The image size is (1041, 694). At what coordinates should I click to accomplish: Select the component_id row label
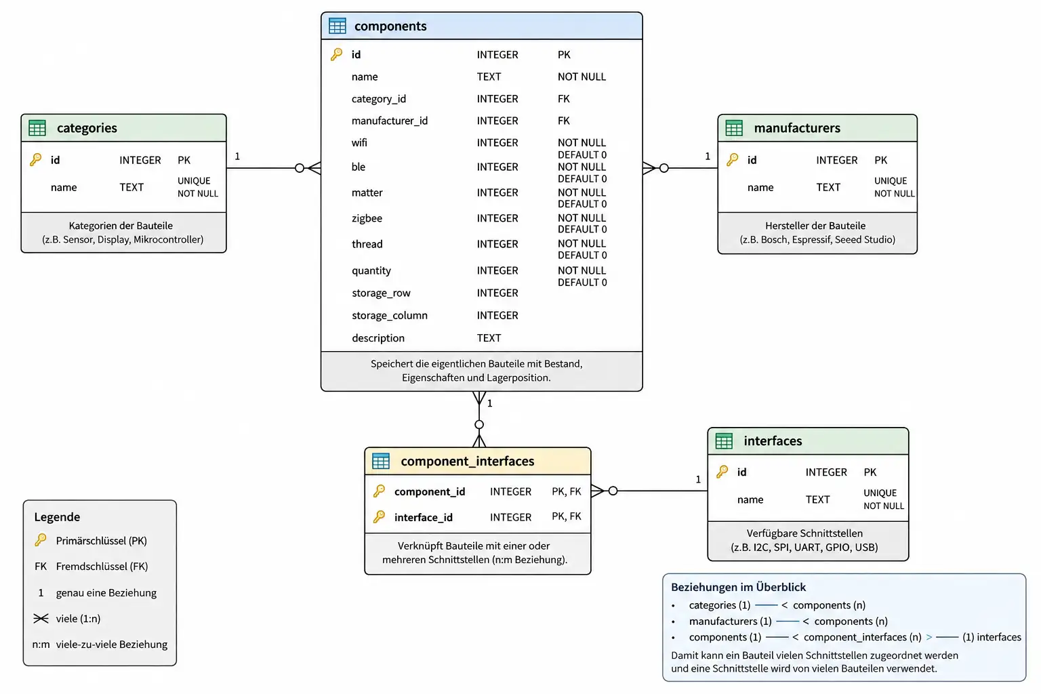(430, 491)
